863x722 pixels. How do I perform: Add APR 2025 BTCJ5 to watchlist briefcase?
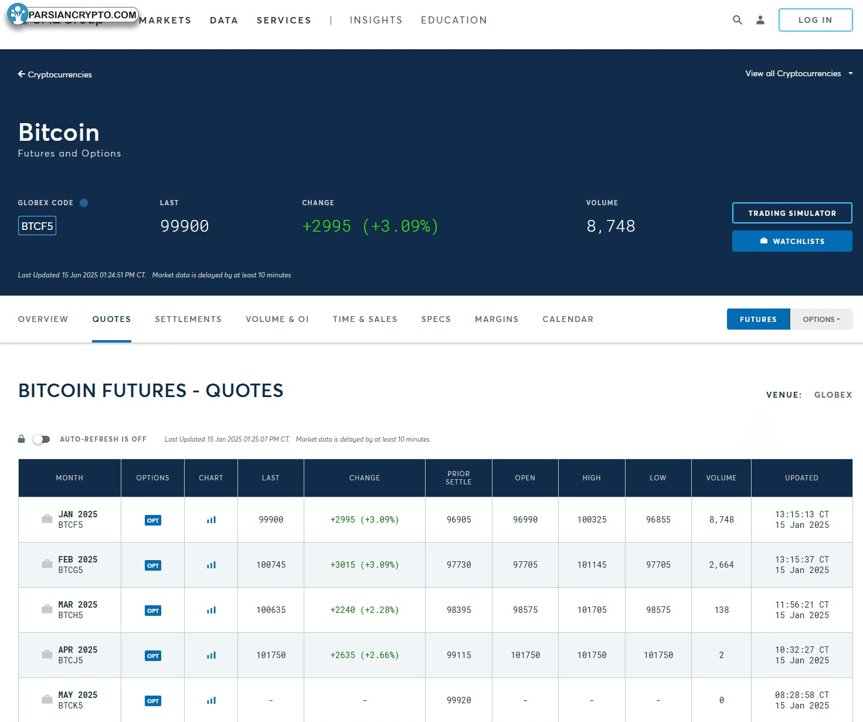coord(47,655)
